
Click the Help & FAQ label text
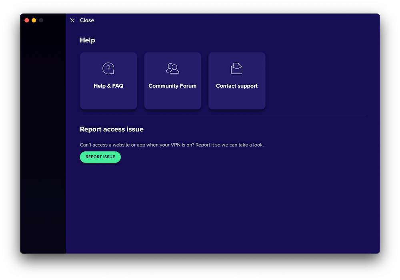[108, 86]
